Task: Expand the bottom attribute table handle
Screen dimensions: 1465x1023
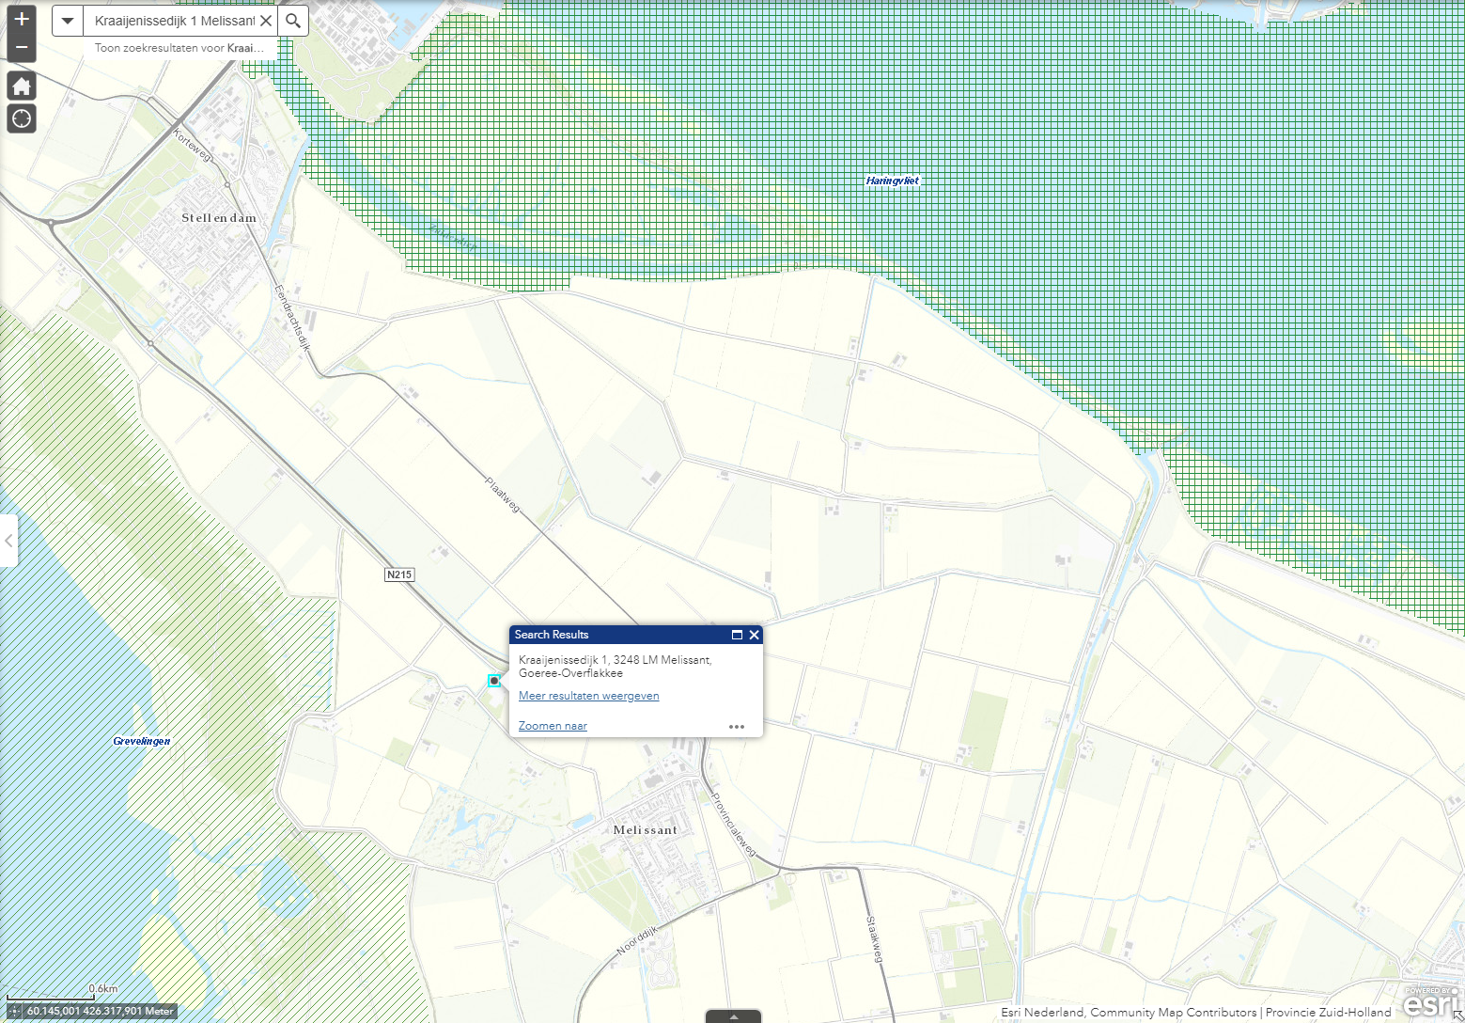Action: 733,1016
